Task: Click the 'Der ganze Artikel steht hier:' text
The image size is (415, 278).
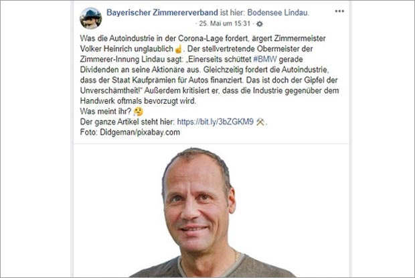Action: pos(127,122)
